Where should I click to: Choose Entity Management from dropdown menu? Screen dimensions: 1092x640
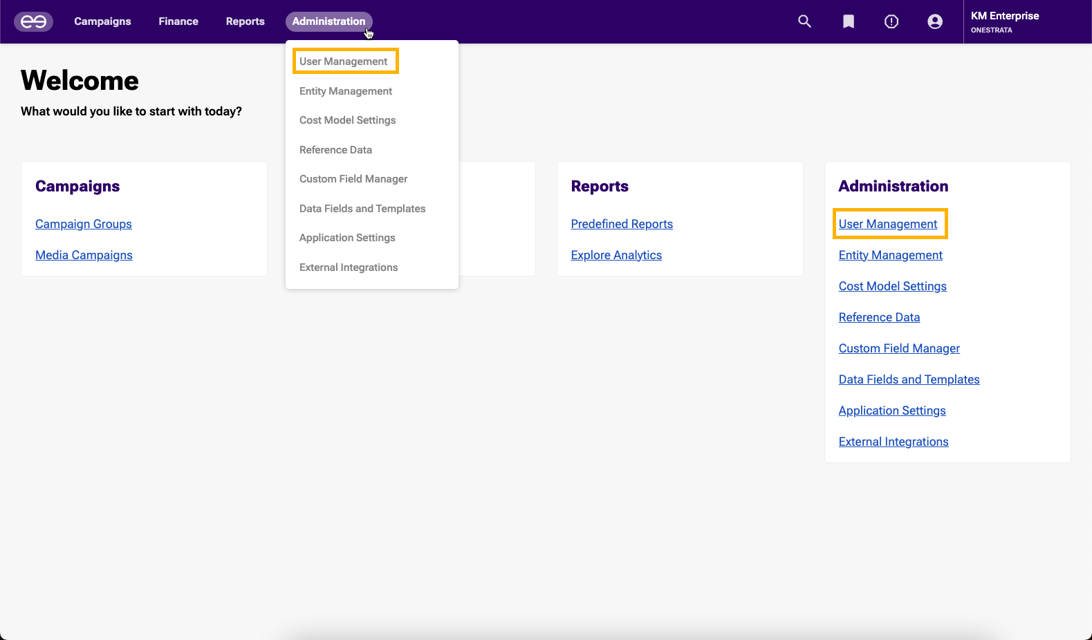click(x=346, y=91)
